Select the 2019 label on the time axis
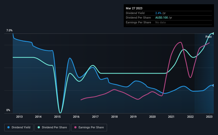 [x=133, y=117]
